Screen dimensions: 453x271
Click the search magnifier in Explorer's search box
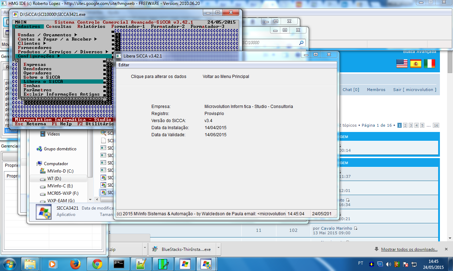click(301, 43)
